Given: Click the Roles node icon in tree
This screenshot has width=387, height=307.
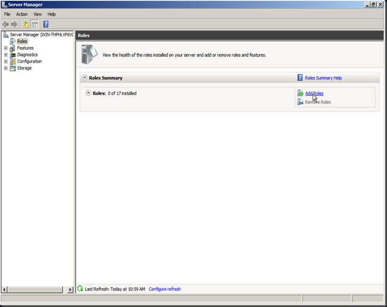Looking at the screenshot, I should click(x=13, y=41).
